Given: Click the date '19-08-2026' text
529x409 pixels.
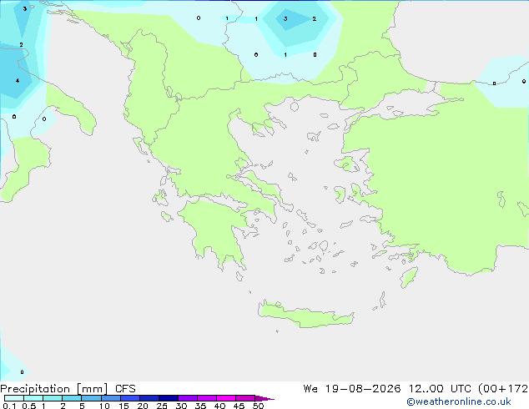Looking at the screenshot, I should point(363,389).
